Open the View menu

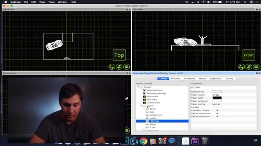pyautogui.click(x=42, y=2)
